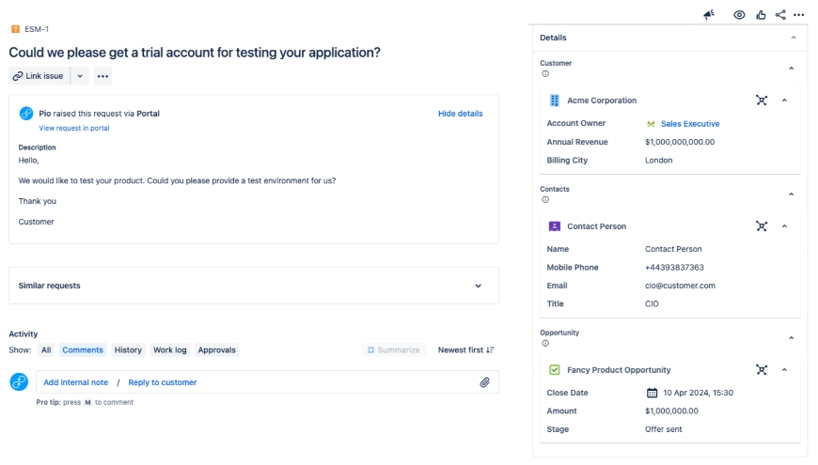Click the Link issue button

click(39, 76)
